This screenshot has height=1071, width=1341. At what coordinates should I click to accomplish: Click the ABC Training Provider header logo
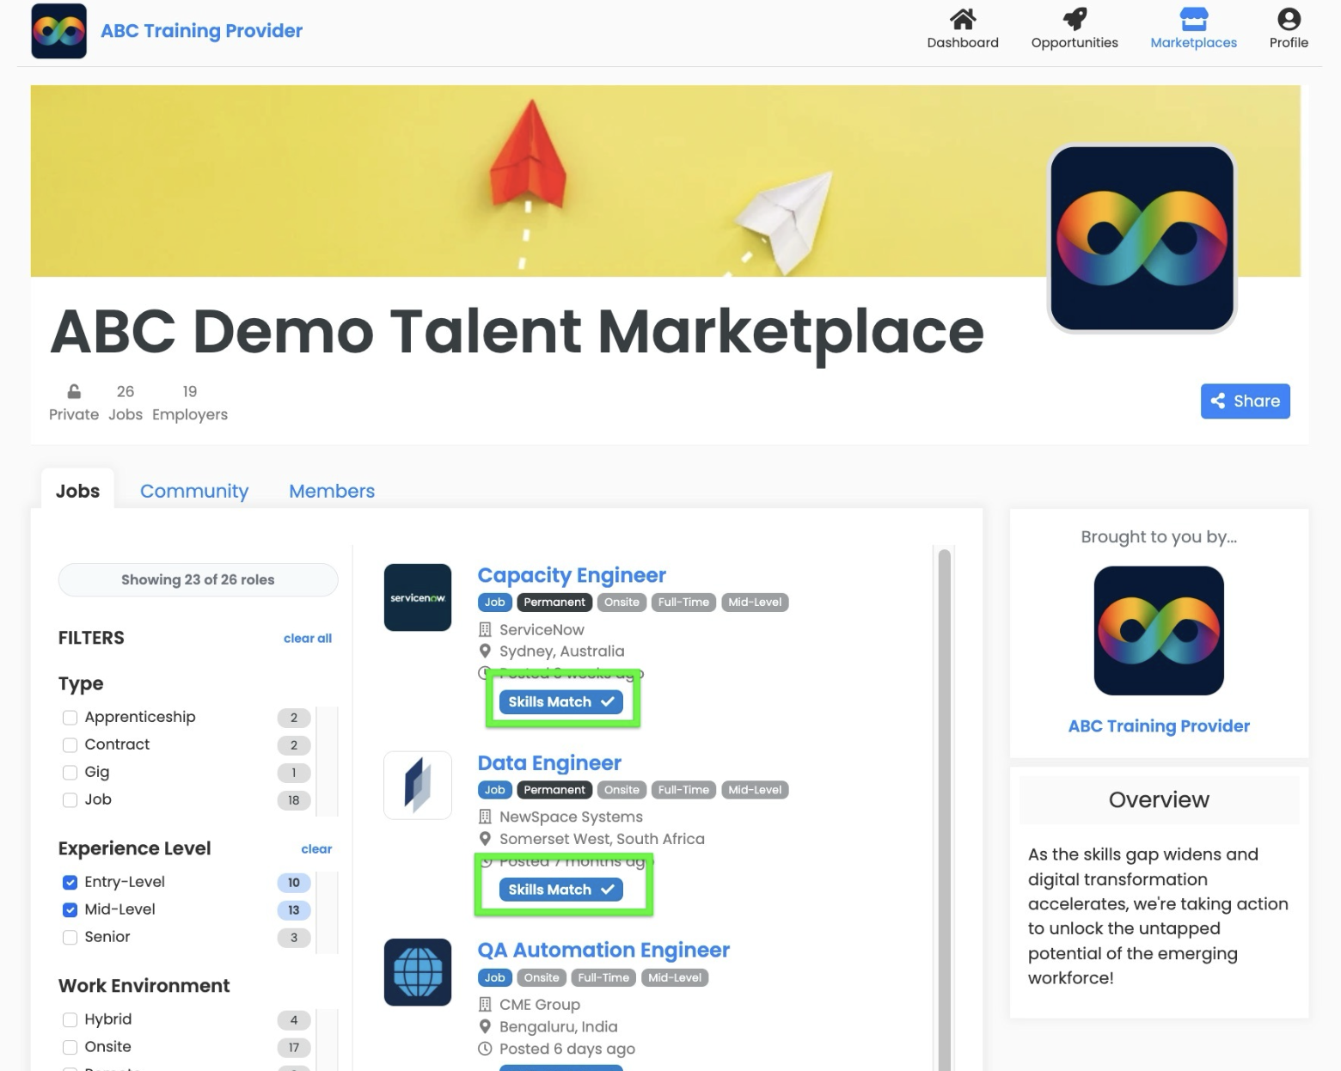(x=58, y=31)
